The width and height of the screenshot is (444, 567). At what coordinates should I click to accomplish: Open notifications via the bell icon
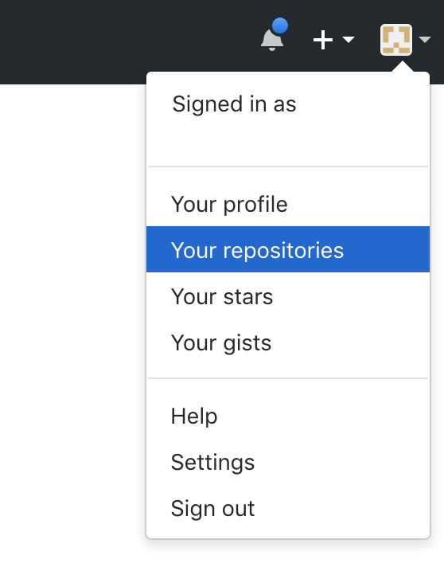click(272, 39)
